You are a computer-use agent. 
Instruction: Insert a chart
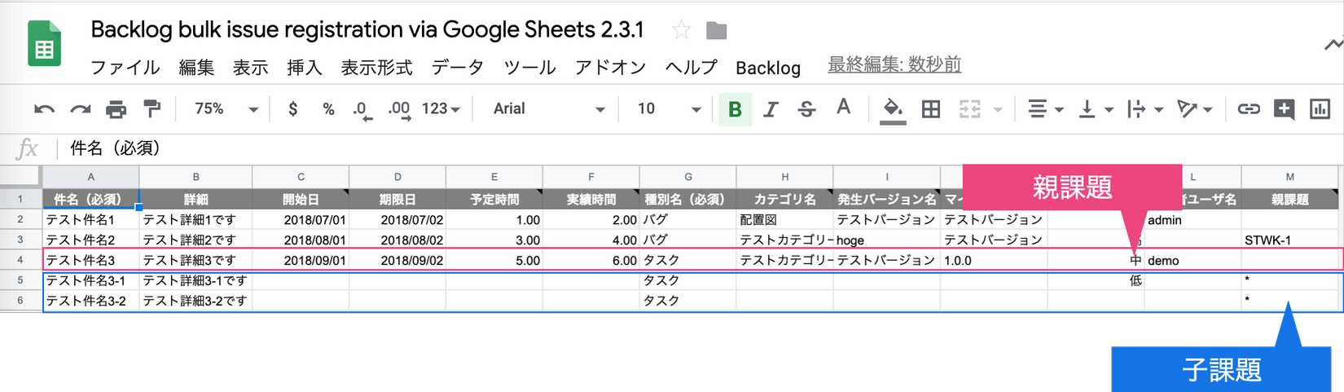click(x=1320, y=109)
